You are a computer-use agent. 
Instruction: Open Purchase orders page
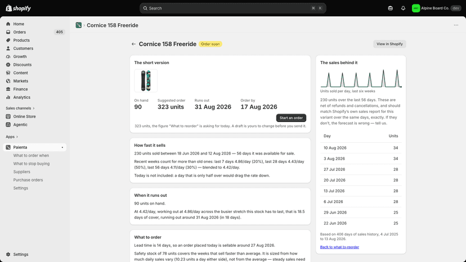[x=28, y=180]
